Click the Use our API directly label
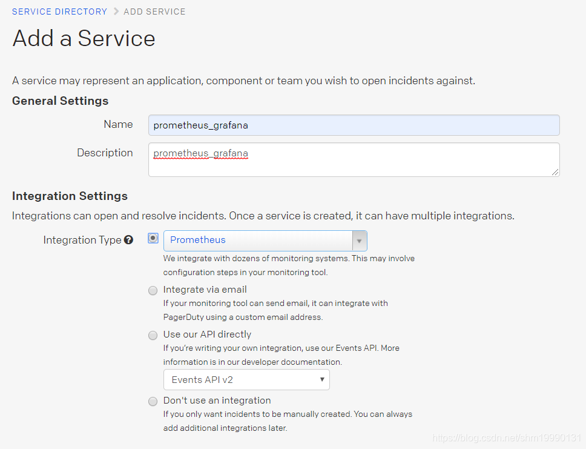Viewport: 586px width, 449px height. 207,334
